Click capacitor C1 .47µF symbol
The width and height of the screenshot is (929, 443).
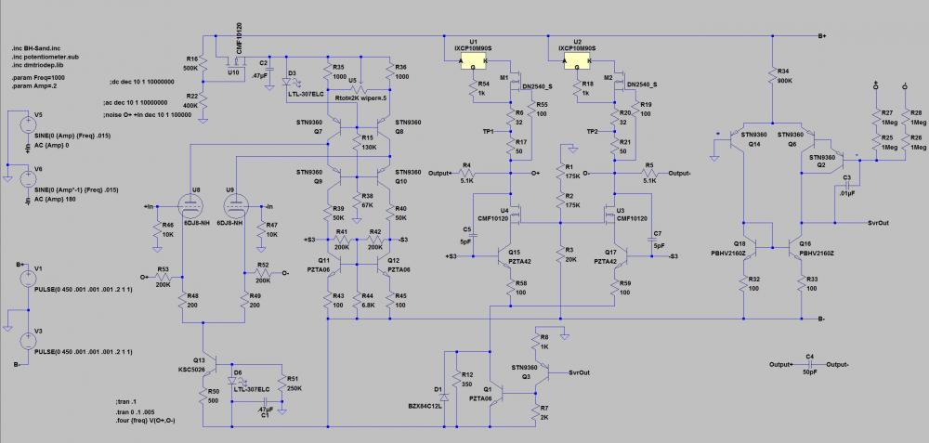[x=266, y=402]
